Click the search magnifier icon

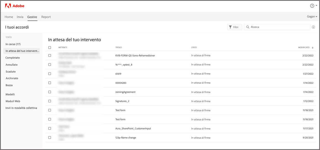[248, 27]
